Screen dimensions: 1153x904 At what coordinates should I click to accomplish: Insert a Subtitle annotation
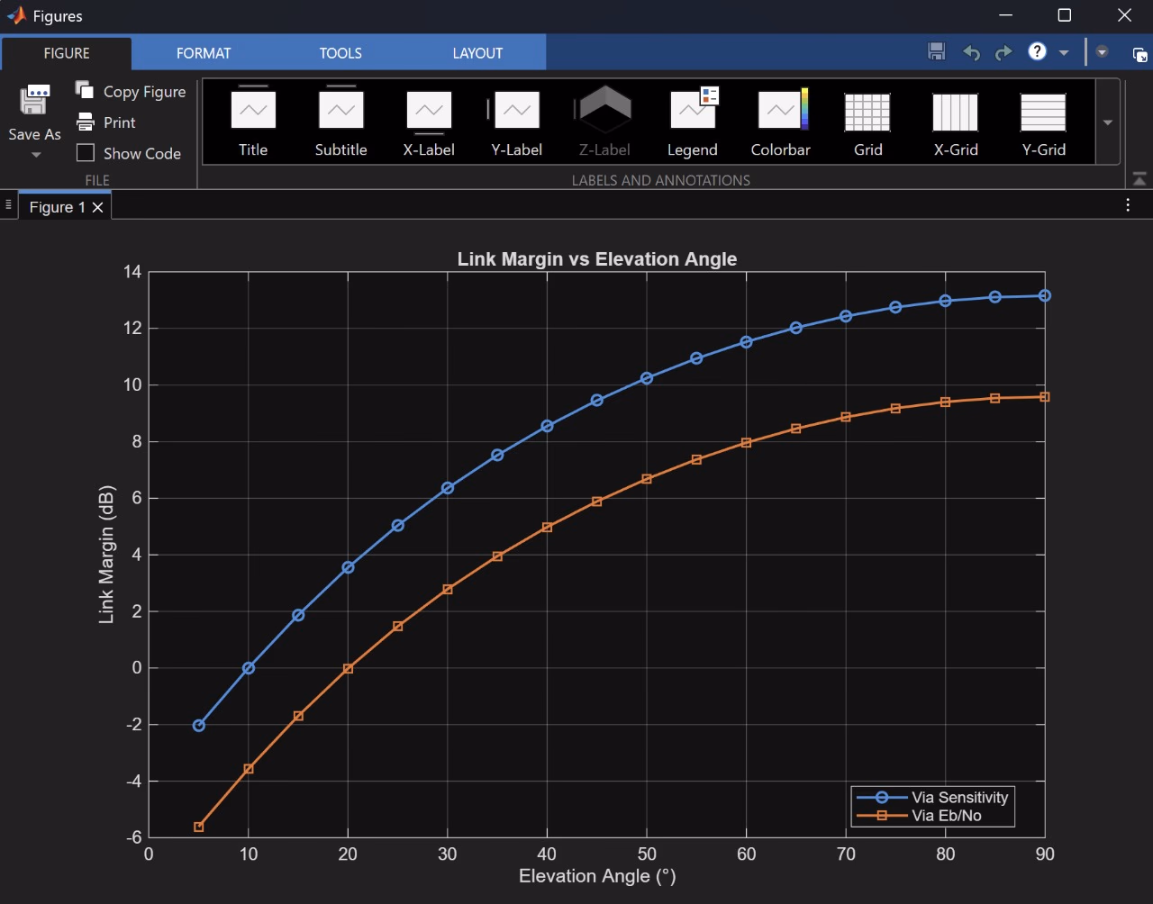(340, 122)
